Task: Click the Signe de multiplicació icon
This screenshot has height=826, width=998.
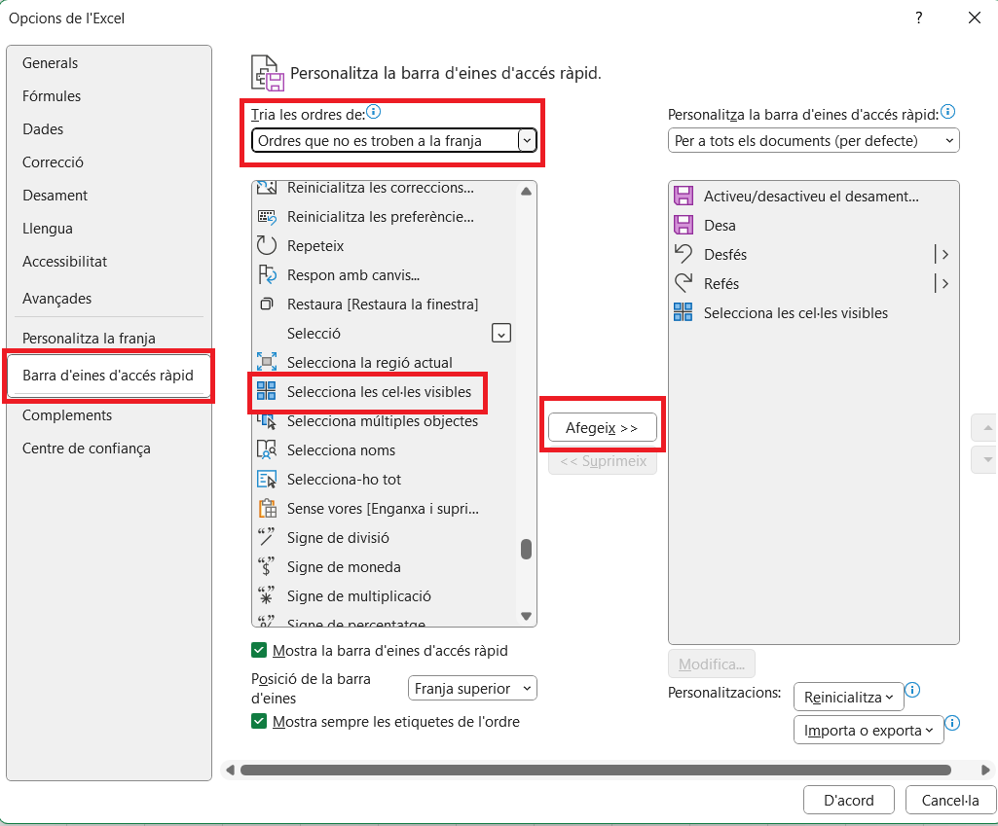Action: click(267, 595)
